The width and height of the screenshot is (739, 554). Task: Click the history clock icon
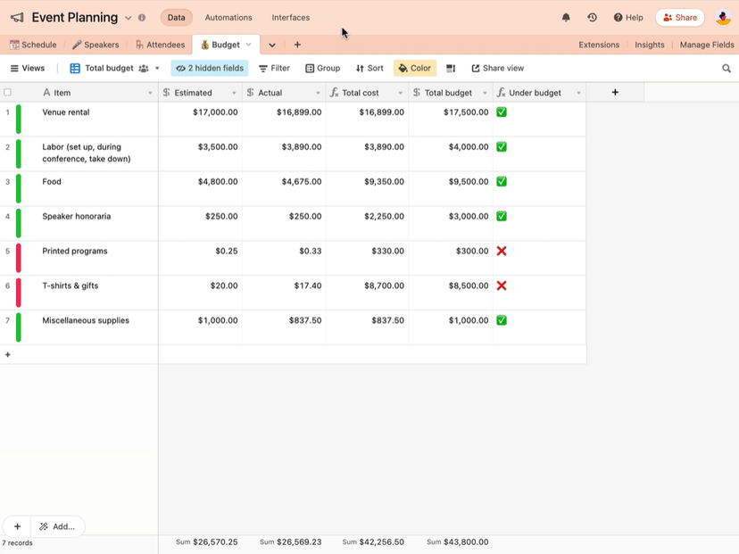591,17
